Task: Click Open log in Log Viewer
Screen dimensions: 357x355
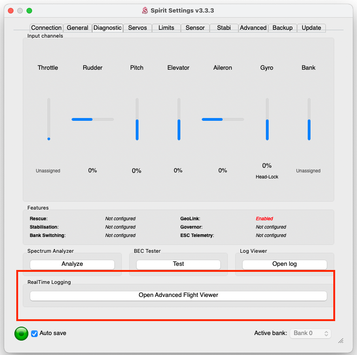Action: pos(284,264)
